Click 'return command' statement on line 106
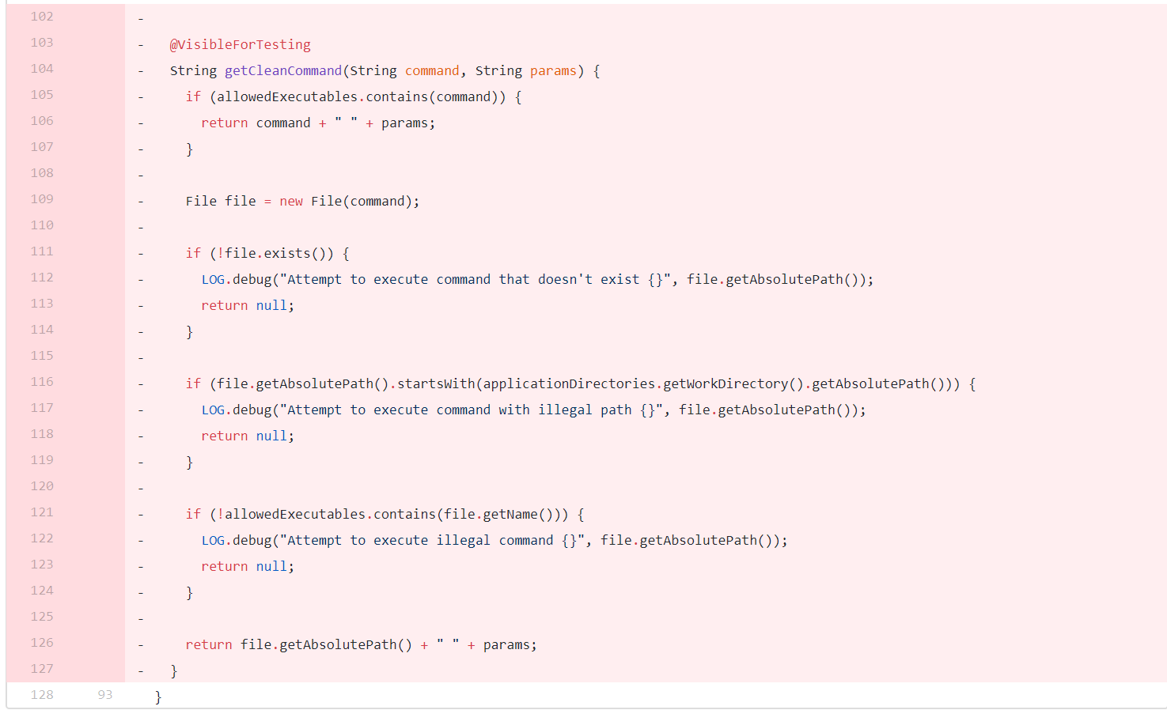1167x710 pixels. coord(256,123)
